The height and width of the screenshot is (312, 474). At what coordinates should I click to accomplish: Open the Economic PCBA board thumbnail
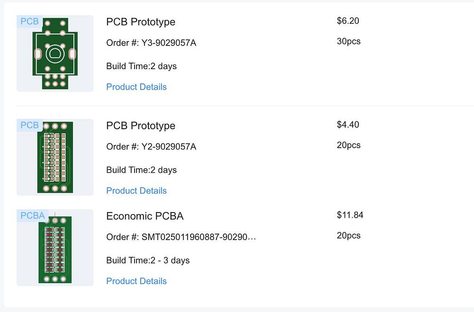point(55,249)
